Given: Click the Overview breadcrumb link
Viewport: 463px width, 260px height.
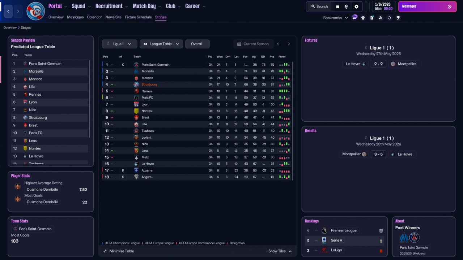Looking at the screenshot, I should tap(10, 28).
